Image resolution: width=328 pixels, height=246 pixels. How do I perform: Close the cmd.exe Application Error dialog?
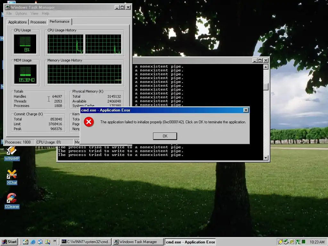(x=246, y=110)
